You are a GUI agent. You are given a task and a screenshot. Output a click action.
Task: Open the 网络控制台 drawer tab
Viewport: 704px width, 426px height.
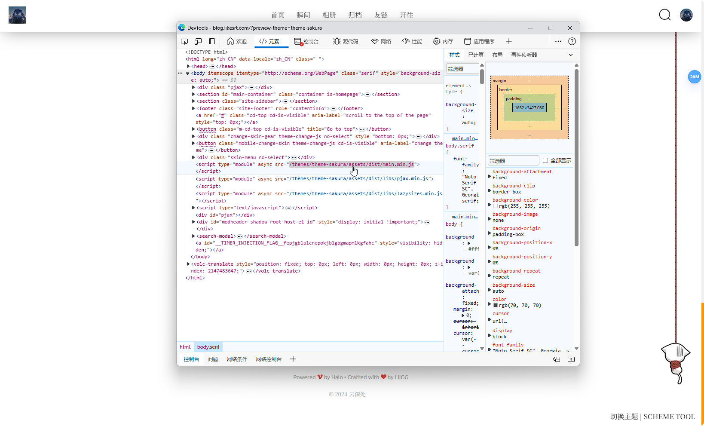tap(269, 359)
